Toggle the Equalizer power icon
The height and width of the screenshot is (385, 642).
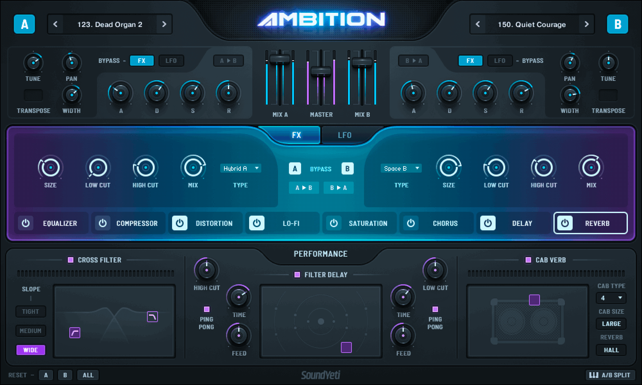(x=26, y=223)
